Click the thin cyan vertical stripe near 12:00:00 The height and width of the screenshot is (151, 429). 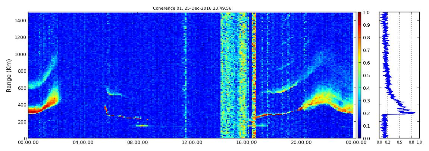coord(185,75)
